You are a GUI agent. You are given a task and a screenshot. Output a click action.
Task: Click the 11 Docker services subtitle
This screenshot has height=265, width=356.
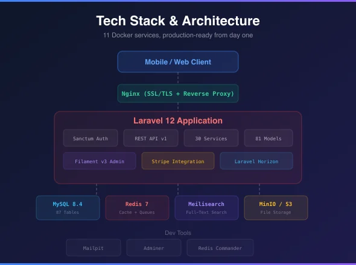tap(178, 35)
